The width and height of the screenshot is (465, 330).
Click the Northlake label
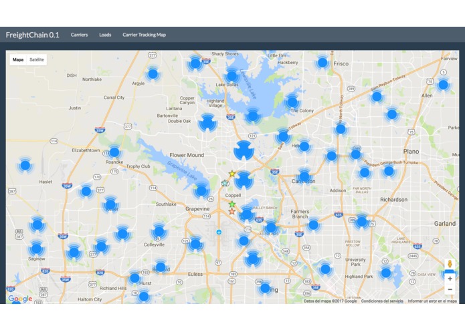click(x=92, y=79)
